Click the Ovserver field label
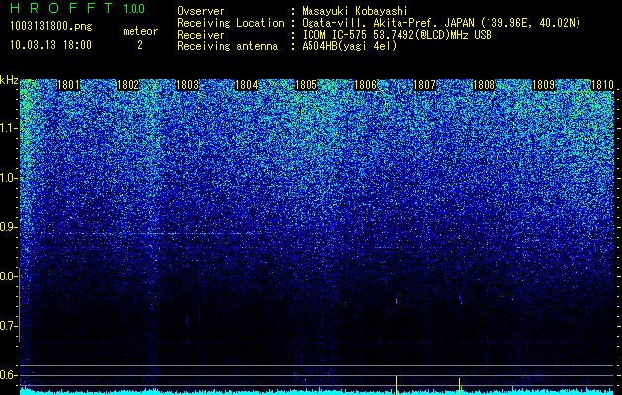 coord(201,11)
